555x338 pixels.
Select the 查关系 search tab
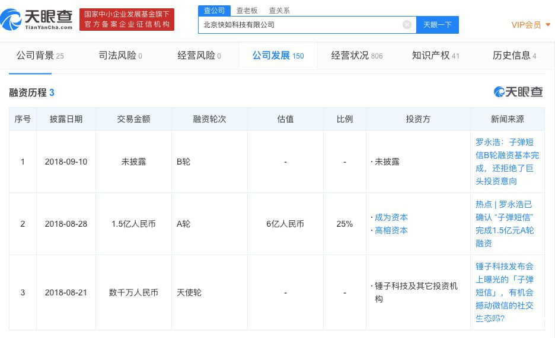[x=279, y=11]
